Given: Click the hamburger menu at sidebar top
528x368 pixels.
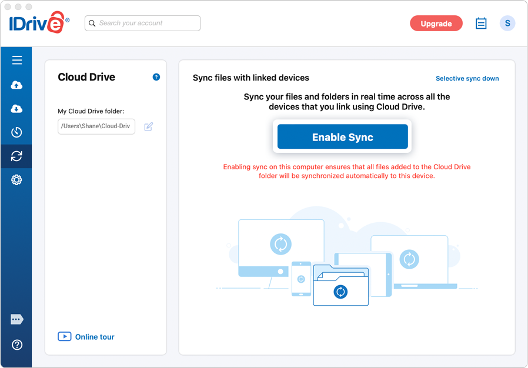Looking at the screenshot, I should [16, 59].
